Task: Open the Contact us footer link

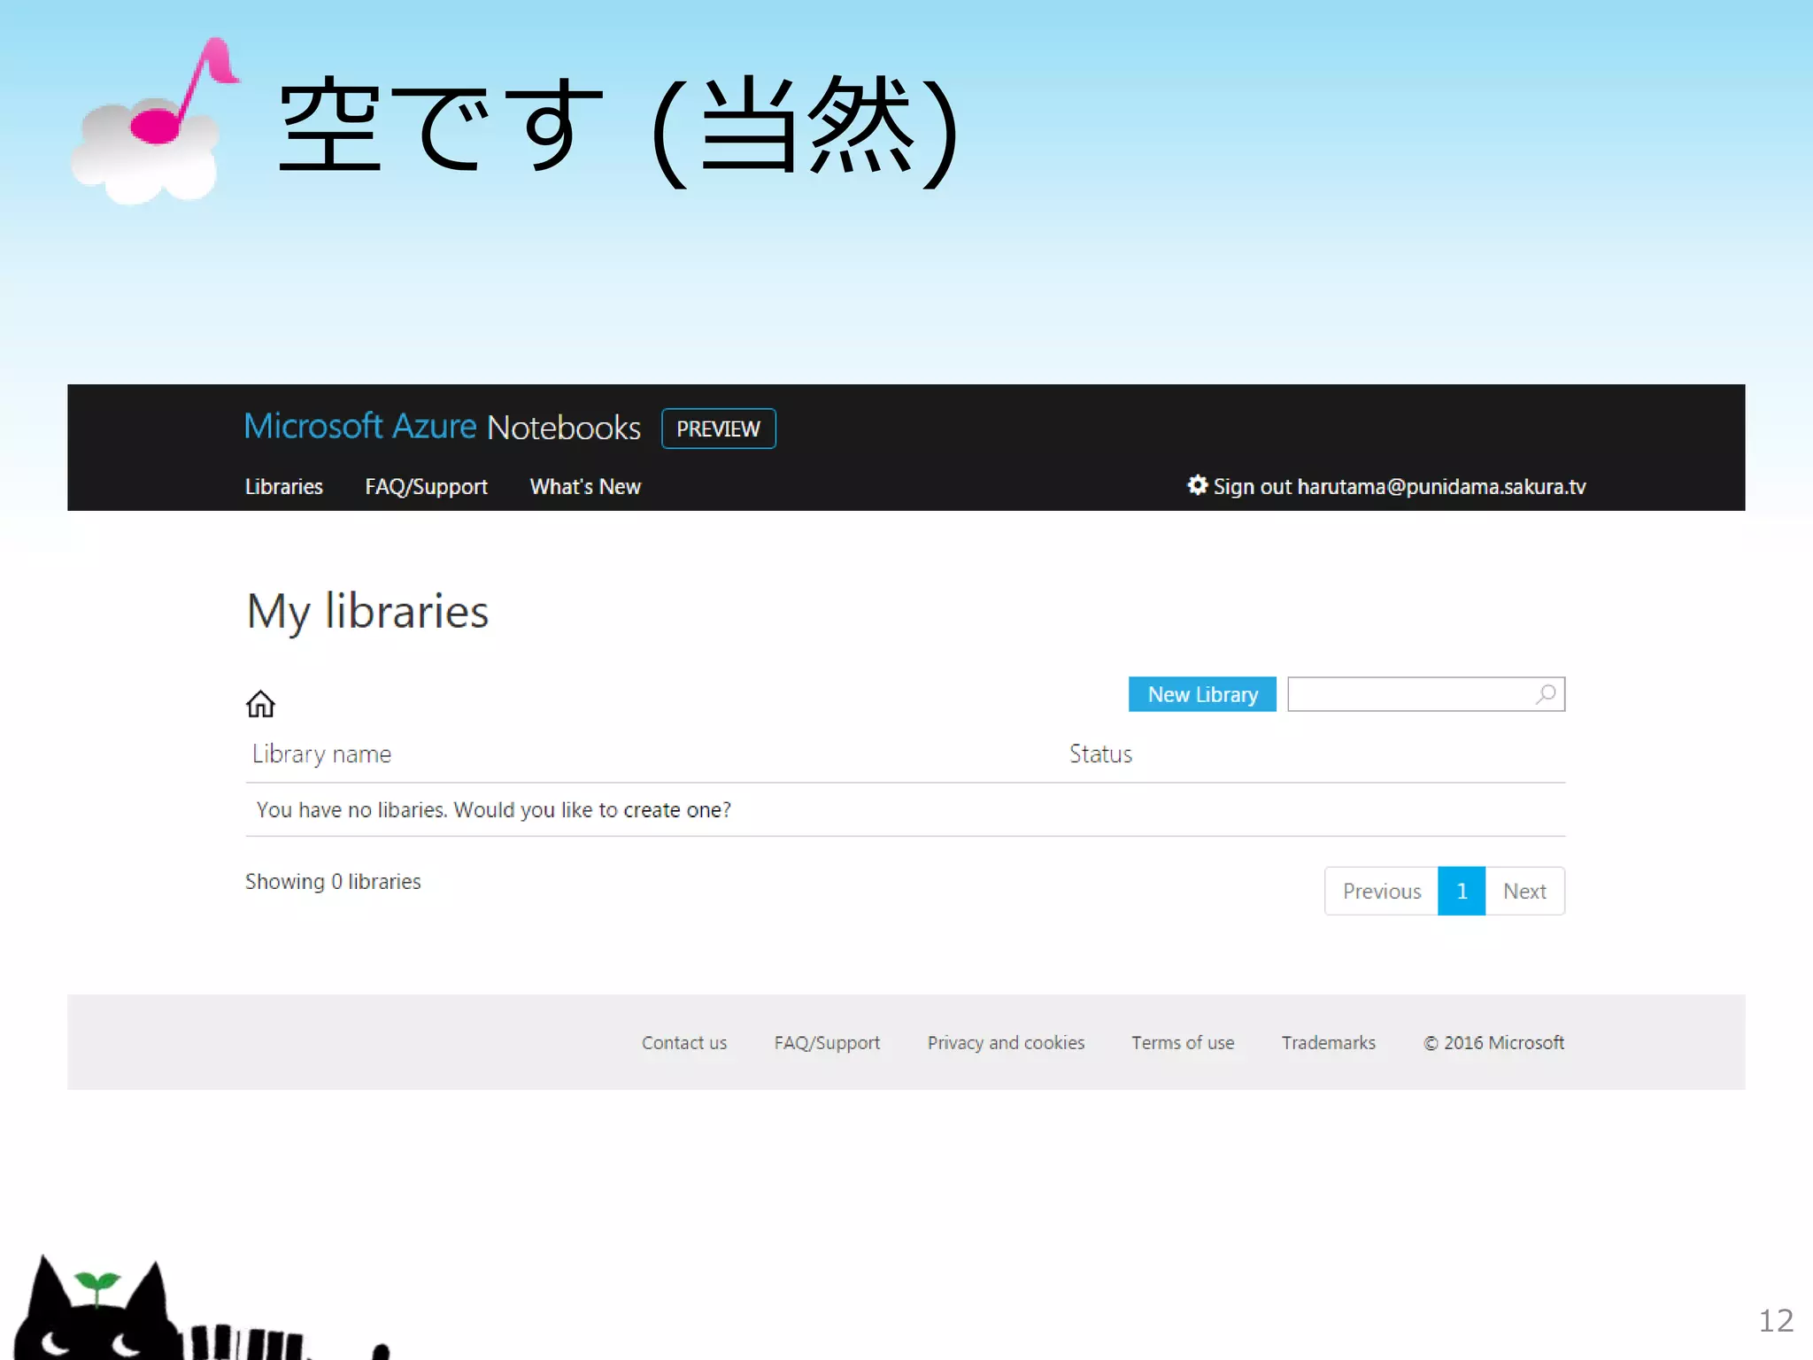Action: (x=683, y=1043)
